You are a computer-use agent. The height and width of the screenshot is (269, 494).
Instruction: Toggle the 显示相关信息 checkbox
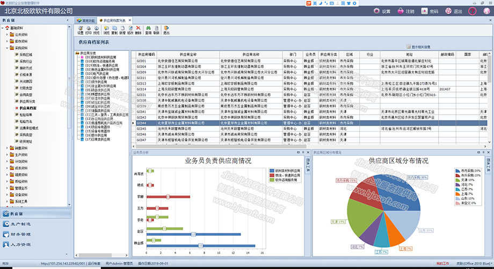(x=409, y=47)
